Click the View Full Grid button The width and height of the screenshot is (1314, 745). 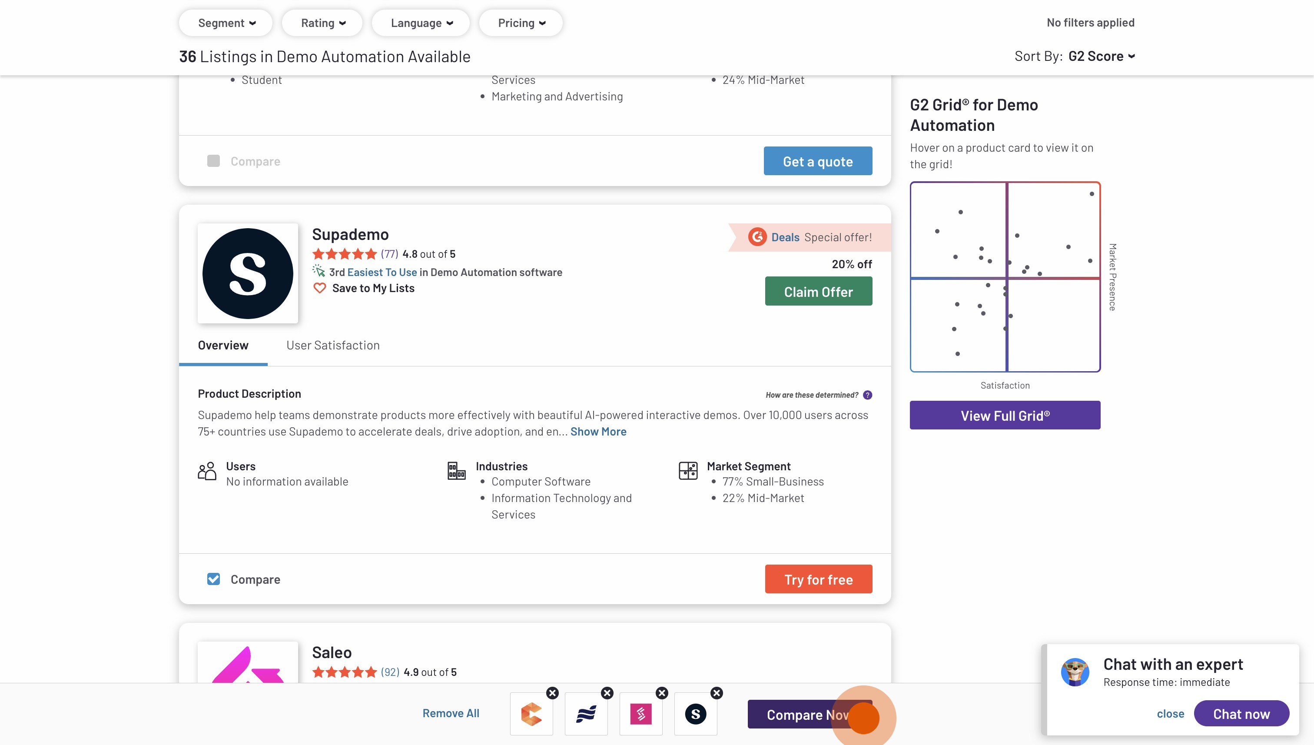(x=1005, y=415)
